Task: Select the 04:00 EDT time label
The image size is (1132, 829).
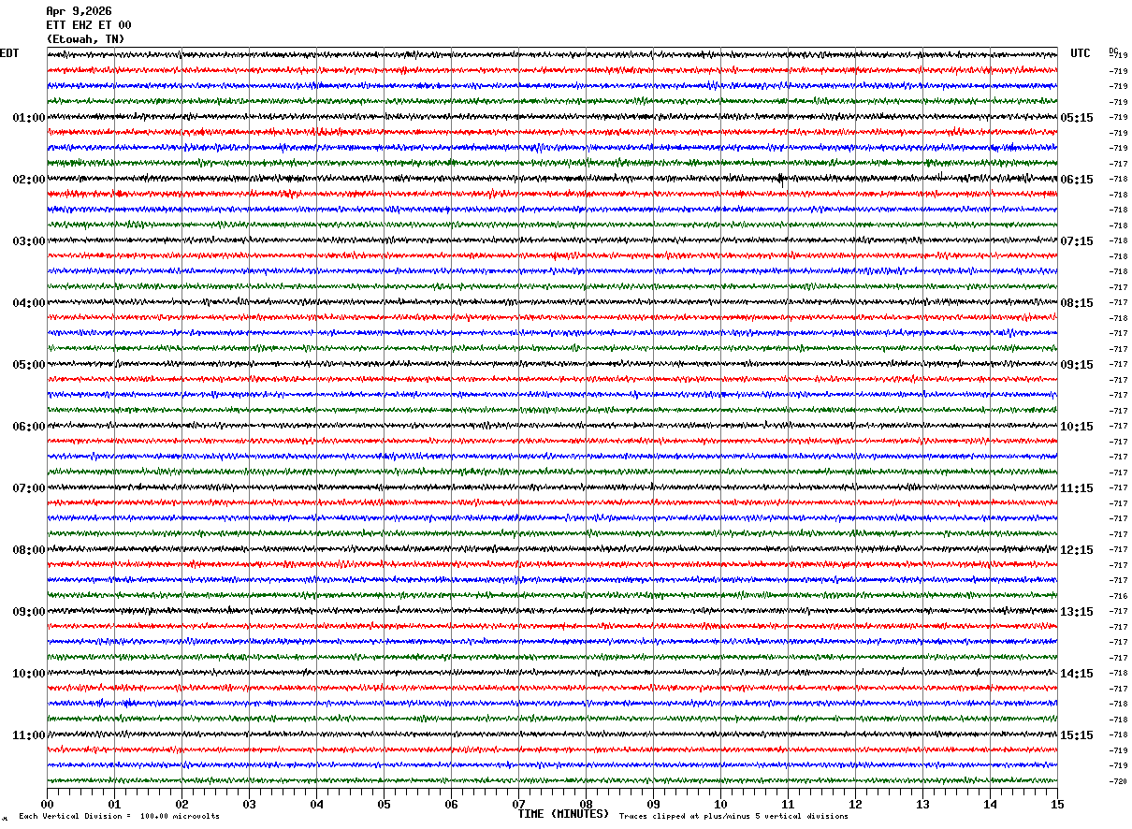Action: click(x=29, y=303)
